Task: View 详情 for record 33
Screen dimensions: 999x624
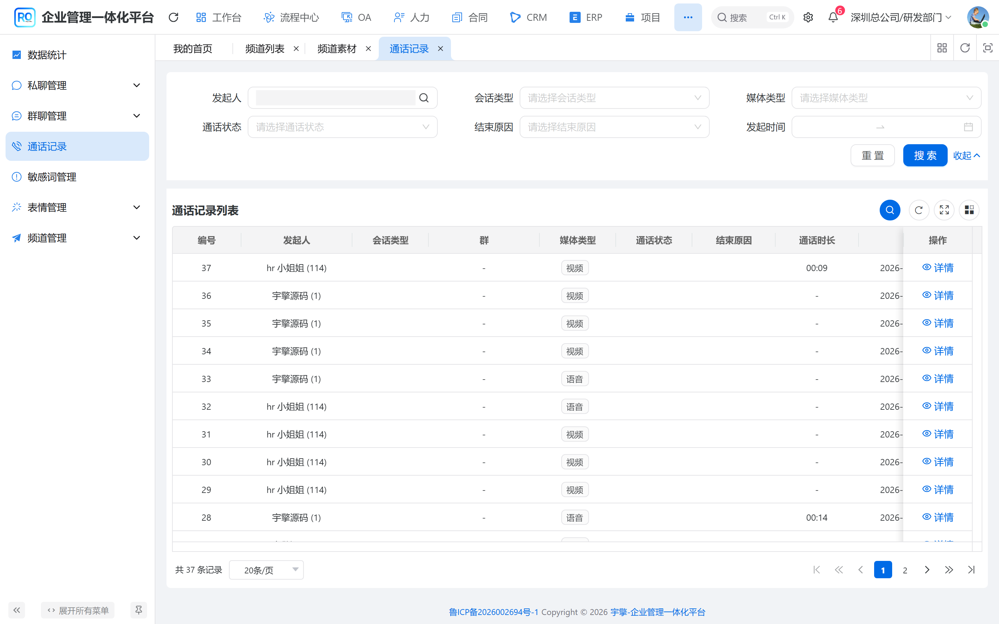Action: click(938, 379)
